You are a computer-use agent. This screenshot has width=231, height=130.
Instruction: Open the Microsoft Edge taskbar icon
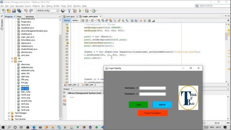[x=34, y=127]
